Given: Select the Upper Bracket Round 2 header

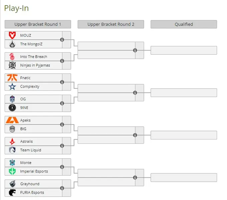Looking at the screenshot, I should 111,24.
